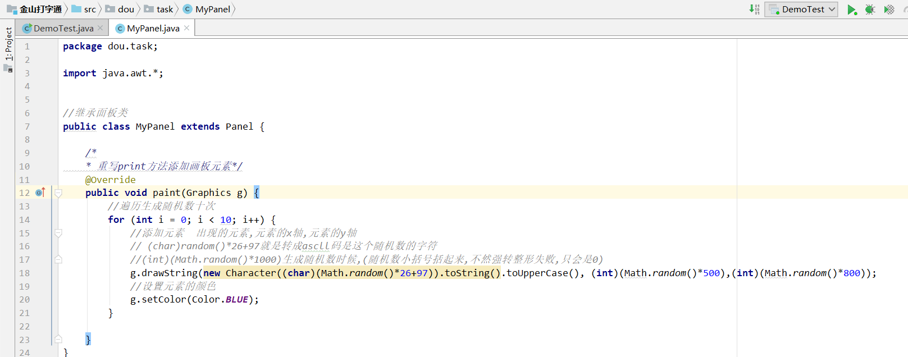
Task: Click 'package' keyword on line 1
Action: click(x=83, y=47)
